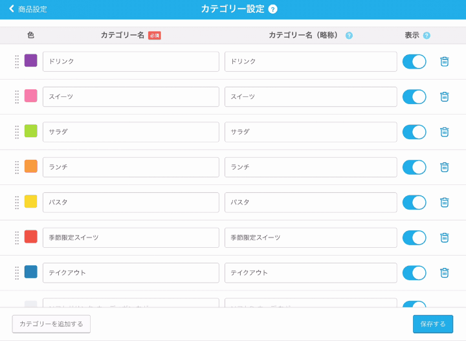Open help icon beside 表示 header
Image resolution: width=466 pixels, height=341 pixels.
[427, 36]
